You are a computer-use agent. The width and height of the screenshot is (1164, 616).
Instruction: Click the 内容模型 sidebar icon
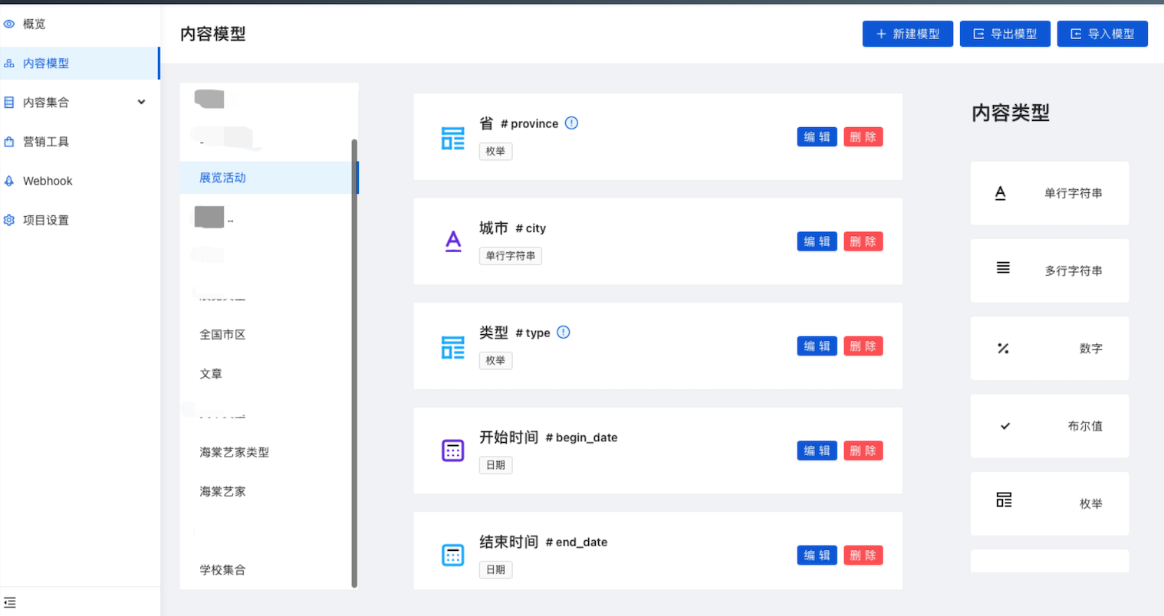(x=9, y=64)
